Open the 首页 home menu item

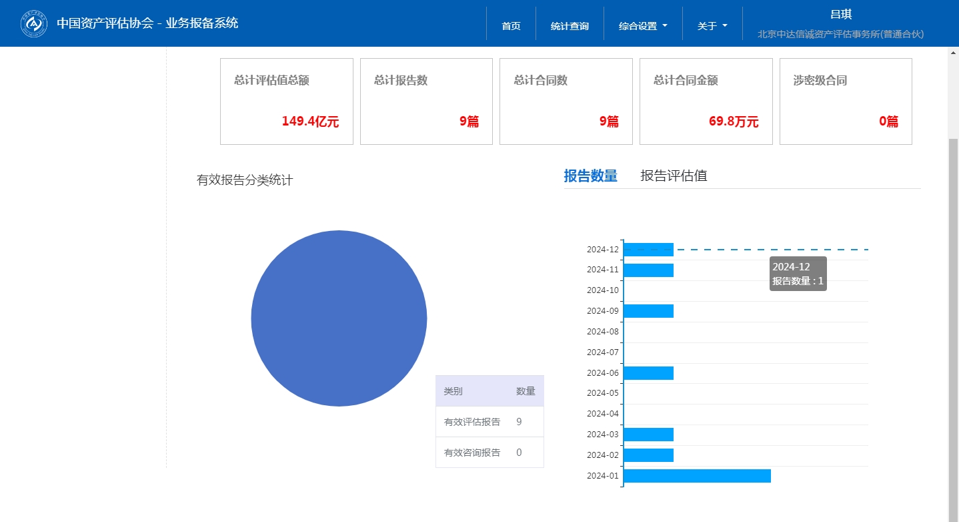click(511, 26)
